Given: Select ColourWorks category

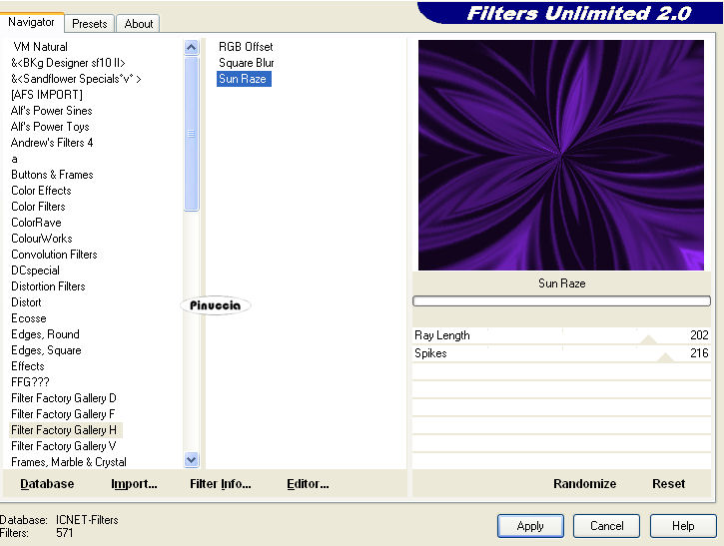Looking at the screenshot, I should tap(42, 239).
